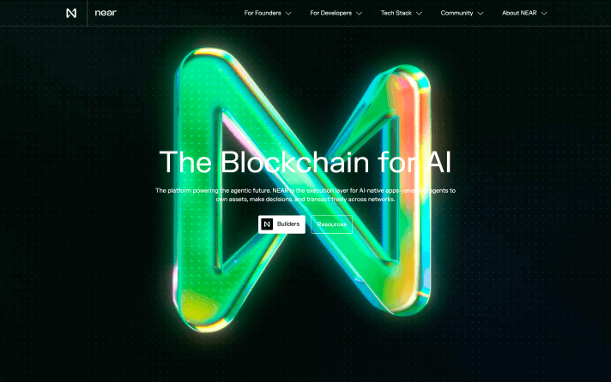Open the For Developers menu
Image resolution: width=611 pixels, height=382 pixels.
tap(336, 13)
